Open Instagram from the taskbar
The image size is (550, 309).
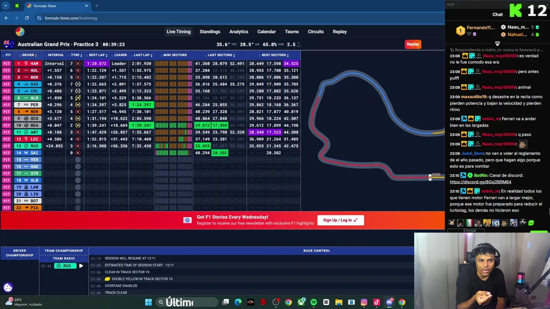[364, 302]
